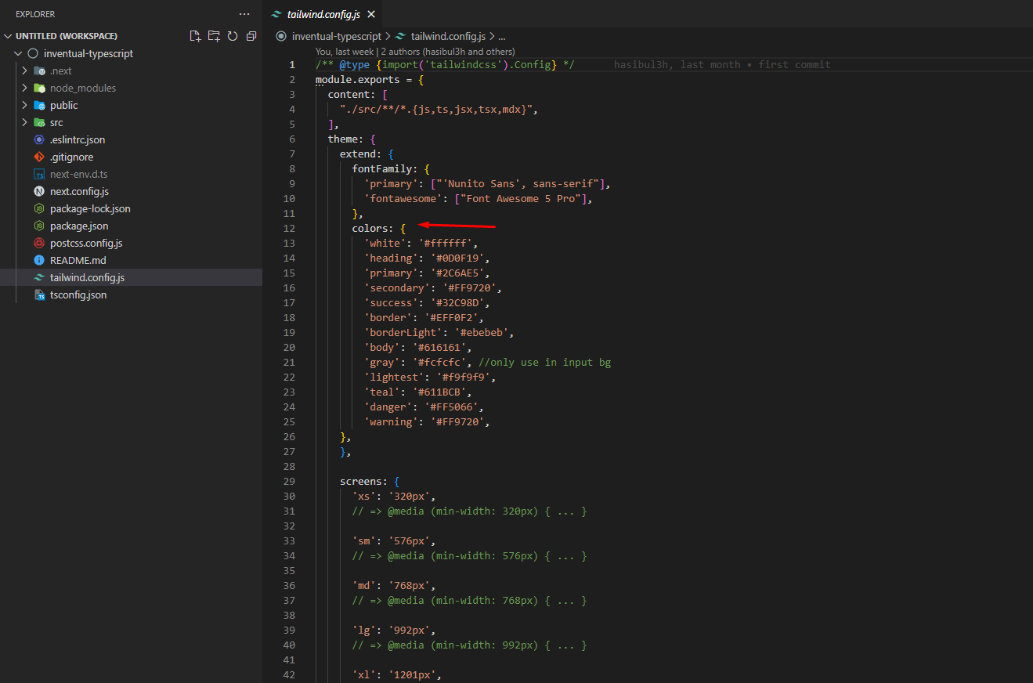Click the src folder code icon
Image resolution: width=1033 pixels, height=683 pixels.
tap(39, 122)
